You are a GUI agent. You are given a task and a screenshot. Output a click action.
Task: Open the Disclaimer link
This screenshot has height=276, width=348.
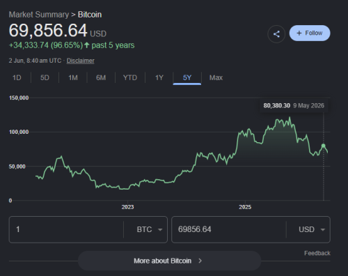81,61
